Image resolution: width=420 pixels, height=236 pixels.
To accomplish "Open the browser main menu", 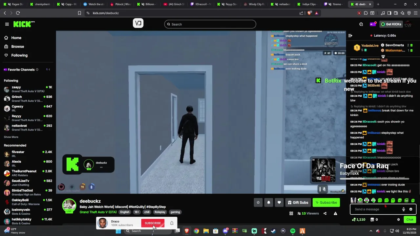I will pyautogui.click(x=416, y=13).
